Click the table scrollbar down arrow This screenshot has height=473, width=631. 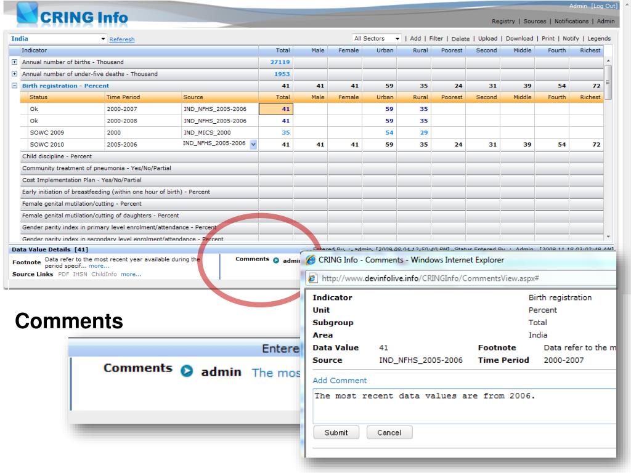tap(608, 236)
